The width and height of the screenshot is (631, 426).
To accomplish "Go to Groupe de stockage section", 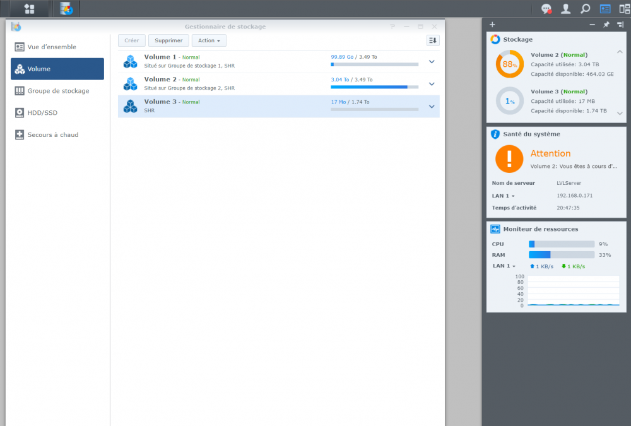I will coord(57,91).
